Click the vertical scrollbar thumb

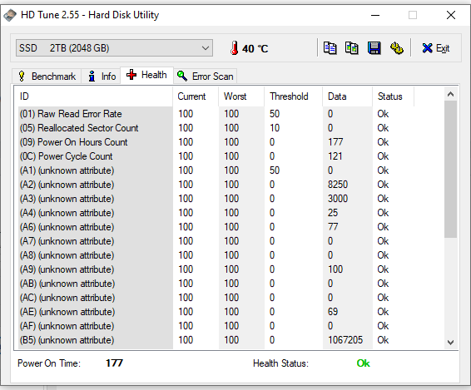[450, 169]
